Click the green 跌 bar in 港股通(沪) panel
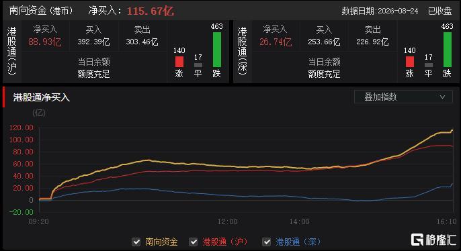 click(x=217, y=50)
